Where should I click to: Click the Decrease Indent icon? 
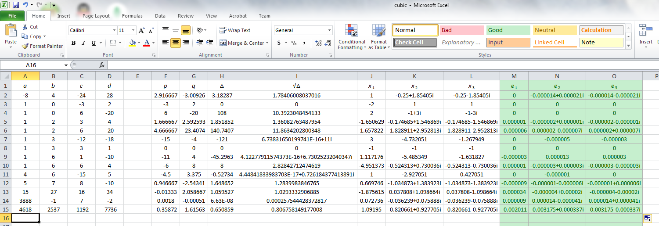tap(200, 43)
